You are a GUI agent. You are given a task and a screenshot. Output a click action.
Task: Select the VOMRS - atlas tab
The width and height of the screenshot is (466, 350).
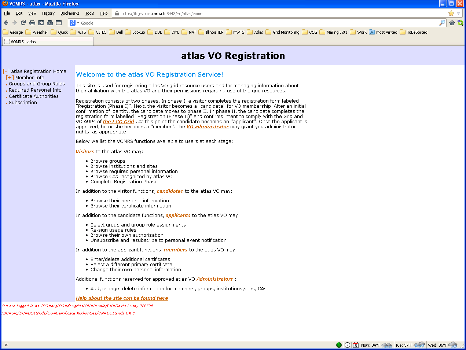48,41
